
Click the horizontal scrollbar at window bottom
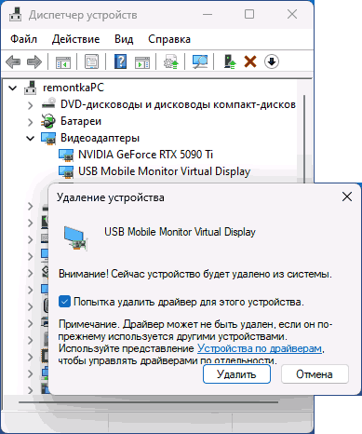(x=148, y=402)
